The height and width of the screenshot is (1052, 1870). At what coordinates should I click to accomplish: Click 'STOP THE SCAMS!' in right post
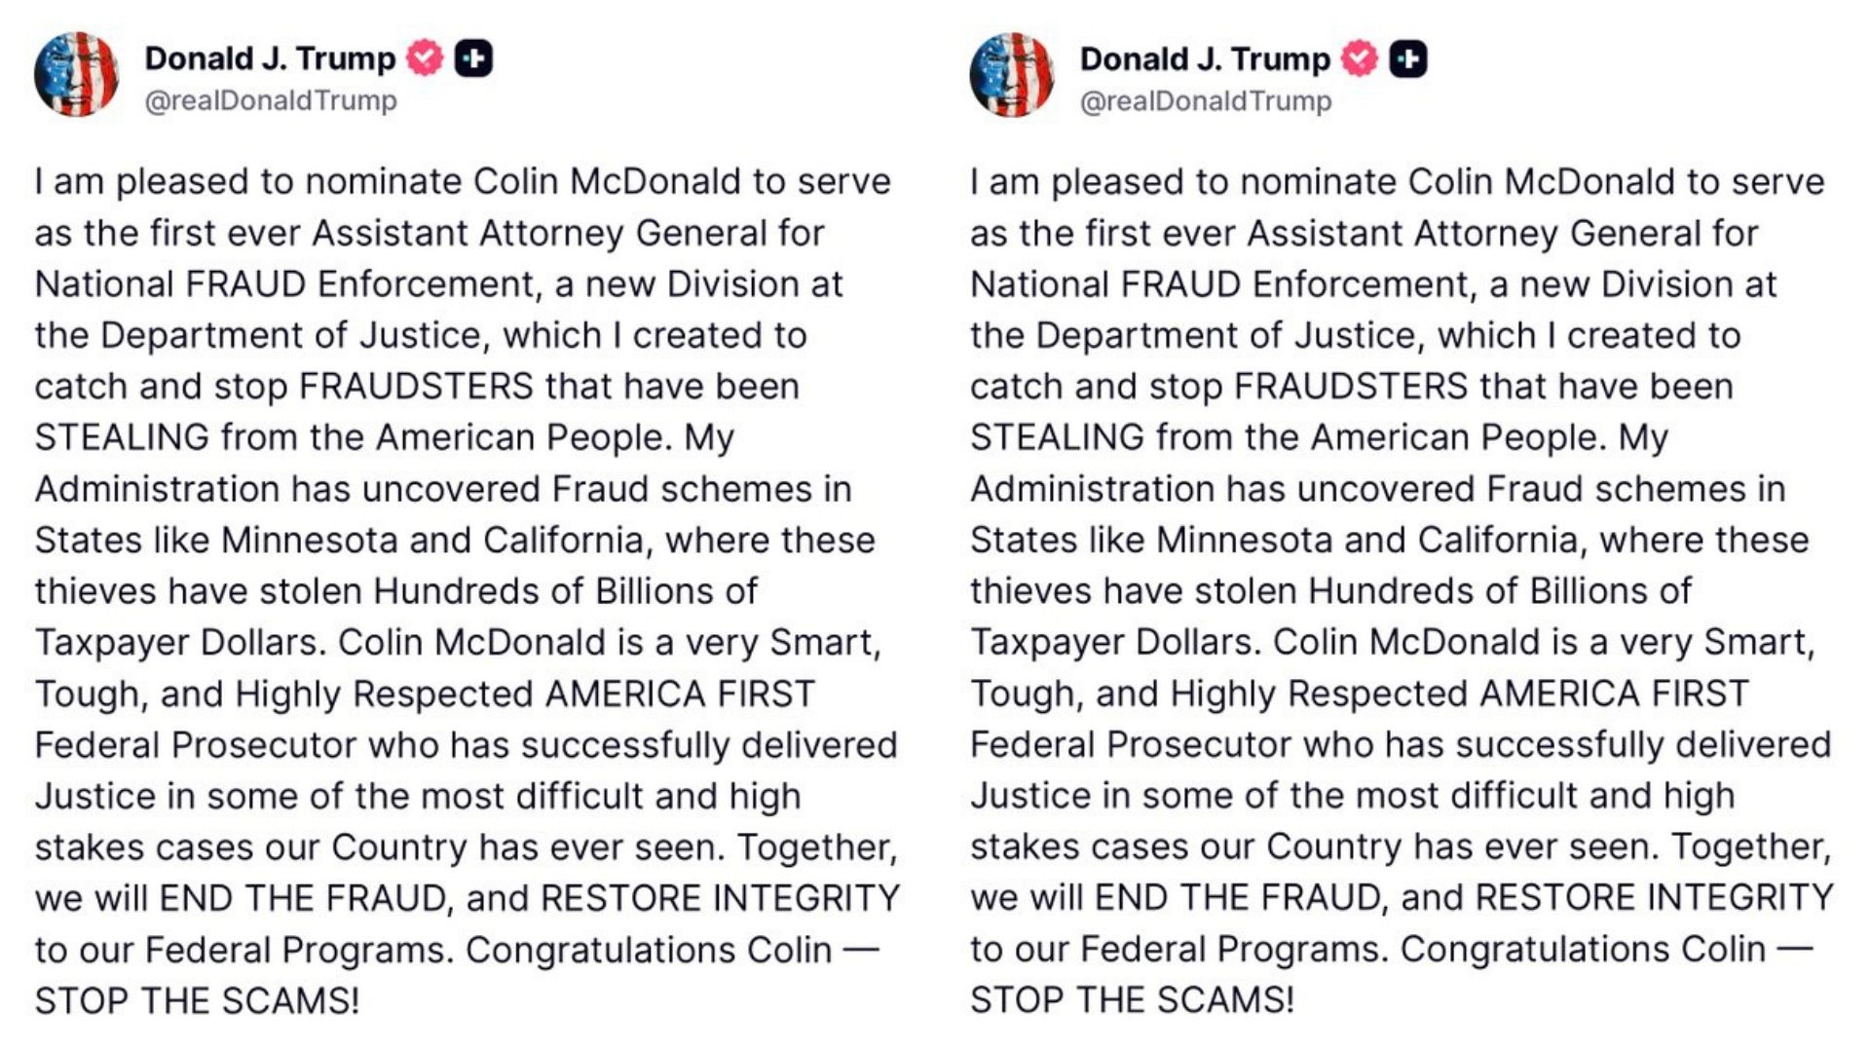tap(1132, 1000)
